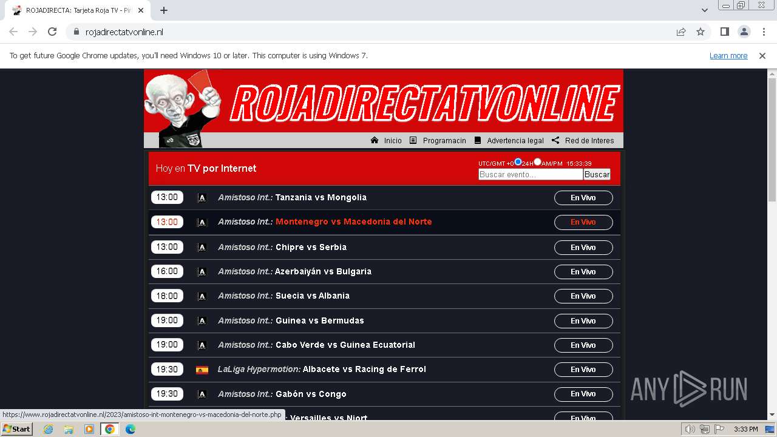Open Microsoft Edge from the taskbar
This screenshot has height=437, width=777.
(131, 429)
